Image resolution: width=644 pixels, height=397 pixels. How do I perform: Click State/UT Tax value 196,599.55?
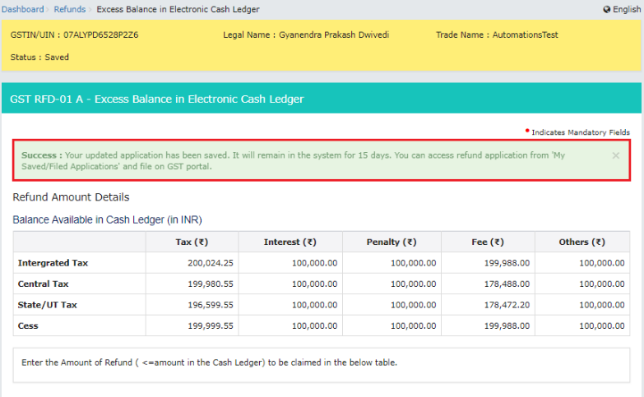coord(211,305)
